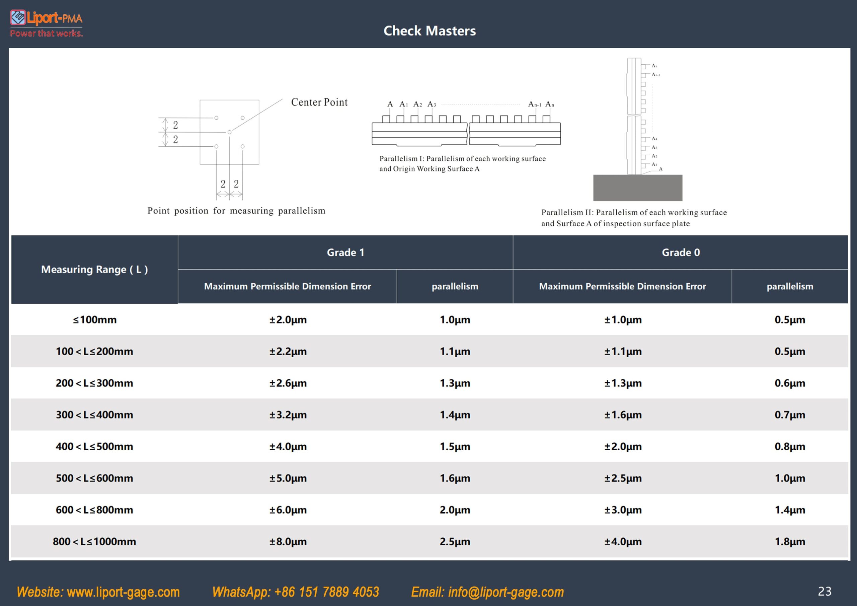The height and width of the screenshot is (606, 857).
Task: Select the Measuring Range ( L ) header
Action: [94, 270]
